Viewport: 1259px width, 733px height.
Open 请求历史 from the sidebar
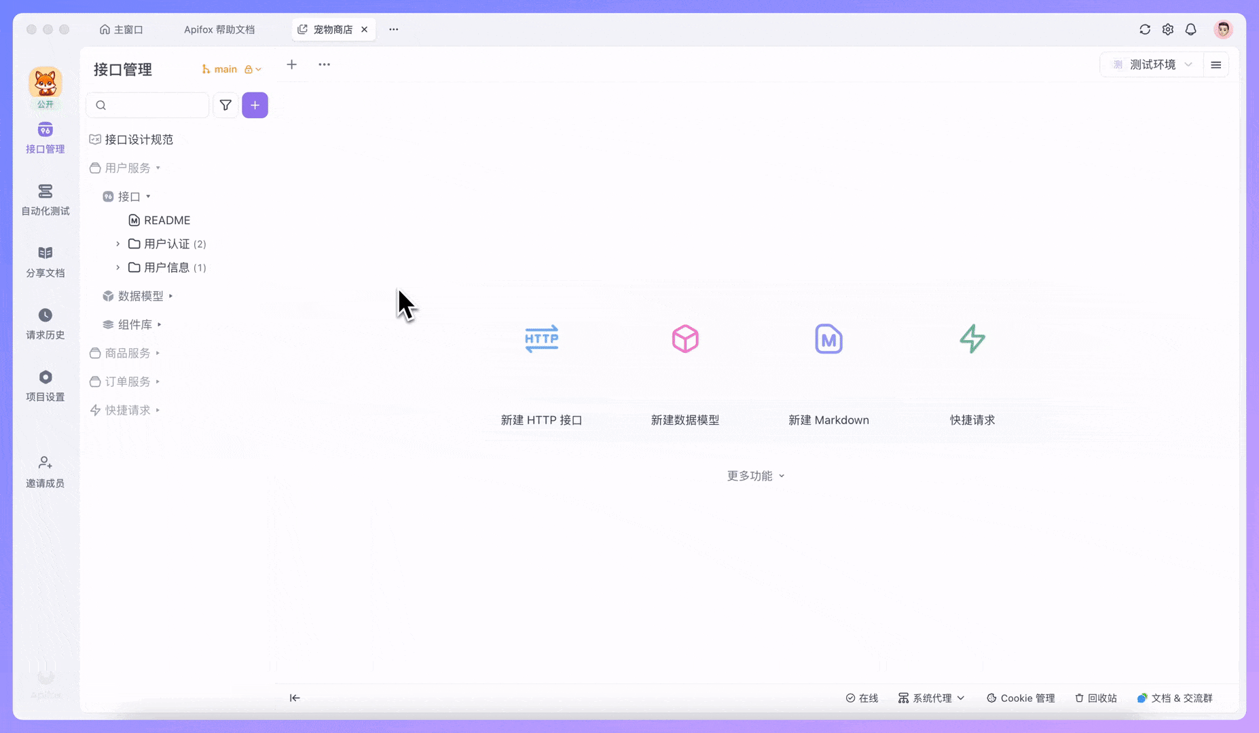click(x=45, y=323)
